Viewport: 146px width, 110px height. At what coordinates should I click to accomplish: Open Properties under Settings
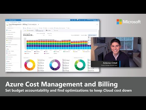click(9, 64)
